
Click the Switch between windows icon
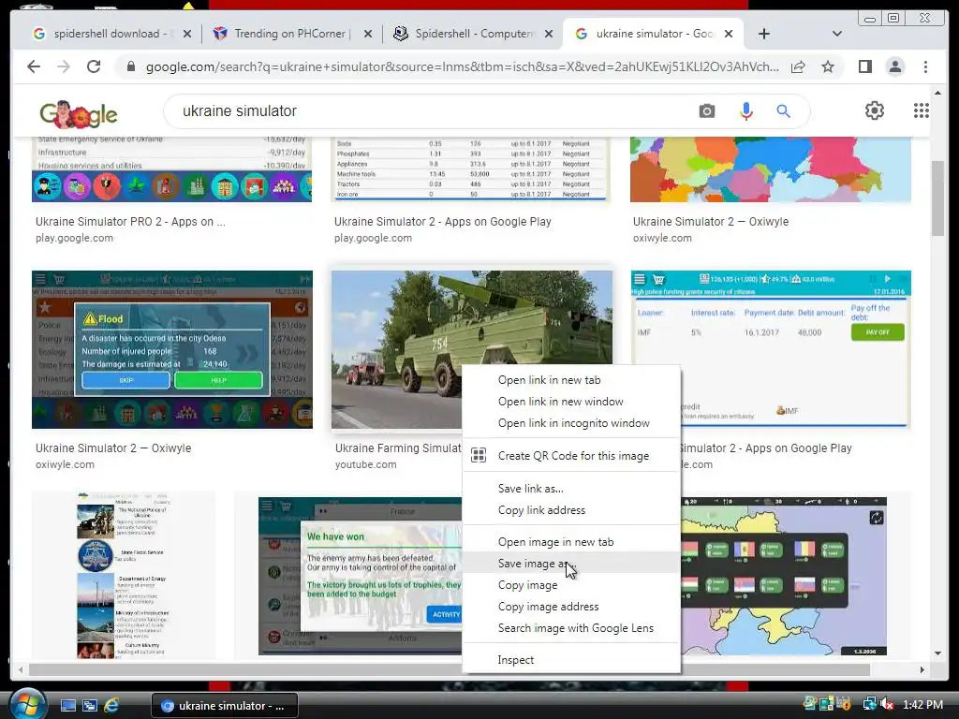click(90, 706)
